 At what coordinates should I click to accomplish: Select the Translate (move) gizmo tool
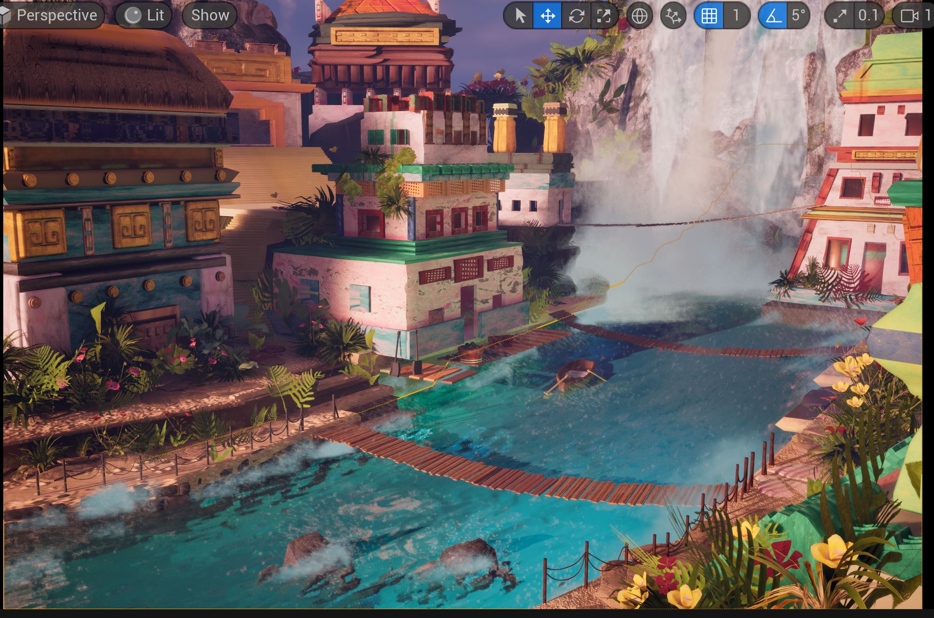[x=547, y=16]
